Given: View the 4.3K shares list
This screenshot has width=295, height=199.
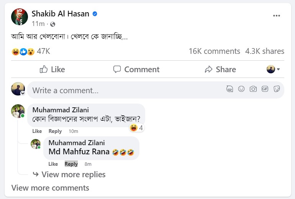Looking at the screenshot, I should click(265, 51).
